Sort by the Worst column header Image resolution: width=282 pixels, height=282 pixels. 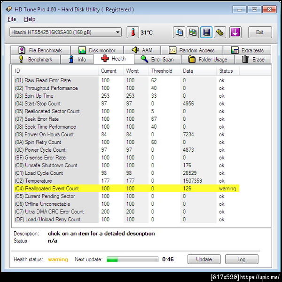point(136,71)
